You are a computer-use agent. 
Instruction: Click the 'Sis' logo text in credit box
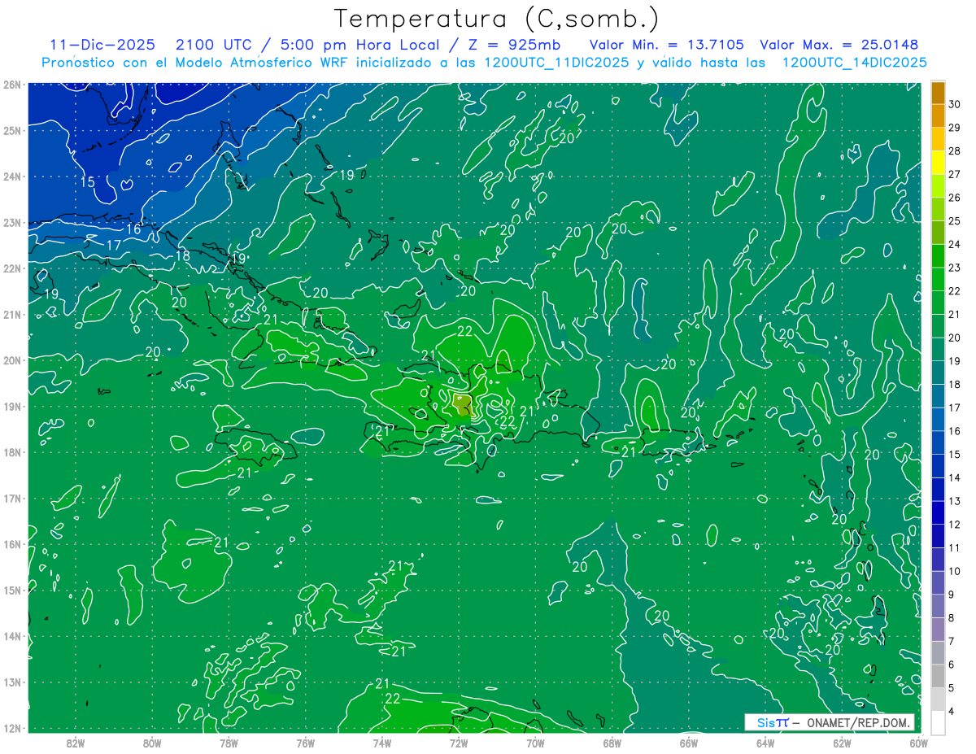click(765, 722)
